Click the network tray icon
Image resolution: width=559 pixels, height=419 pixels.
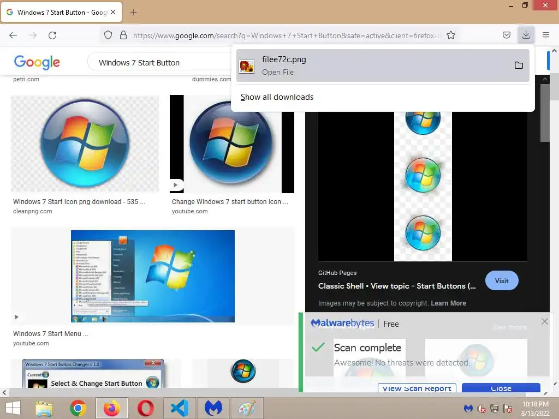coord(495,408)
